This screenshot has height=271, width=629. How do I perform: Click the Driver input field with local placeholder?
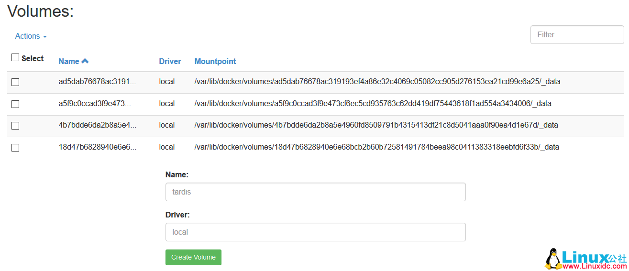click(x=315, y=232)
